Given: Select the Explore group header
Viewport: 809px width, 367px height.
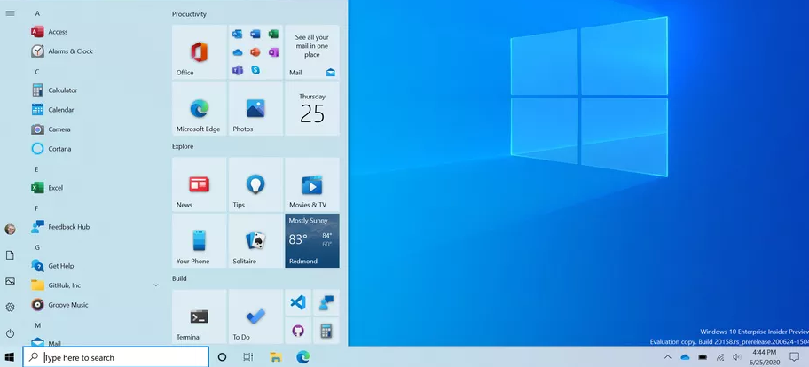Looking at the screenshot, I should point(183,146).
